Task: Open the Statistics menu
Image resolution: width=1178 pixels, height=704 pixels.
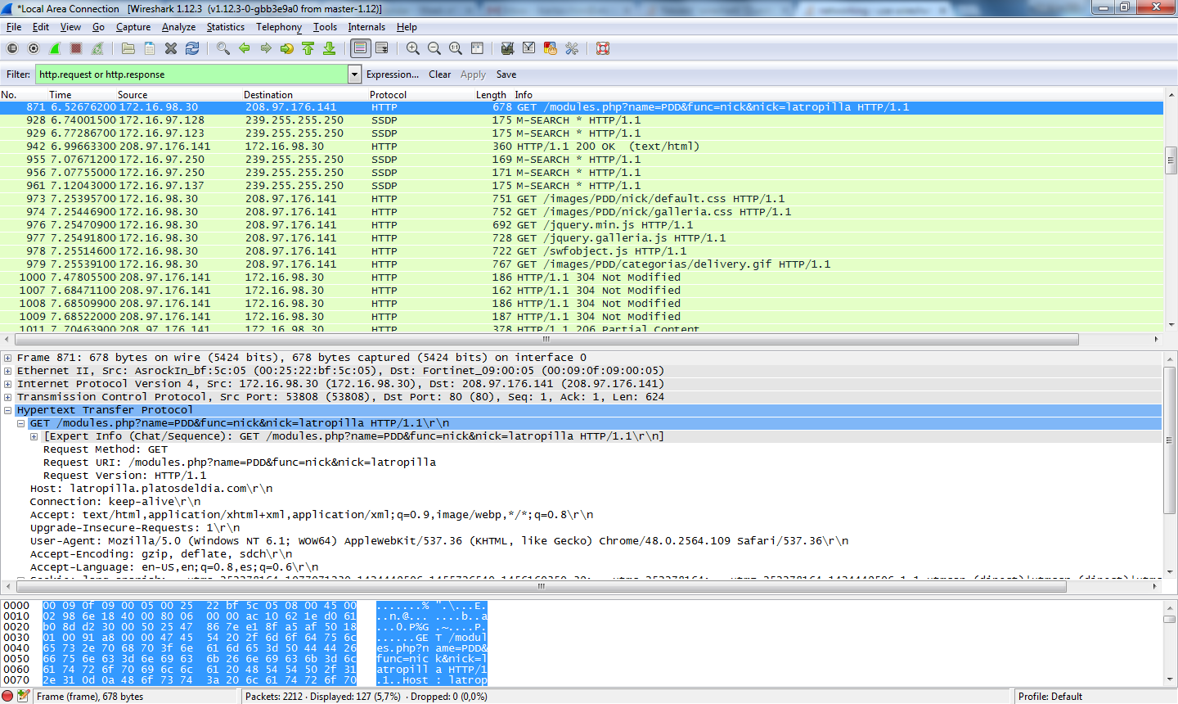Action: 225,27
